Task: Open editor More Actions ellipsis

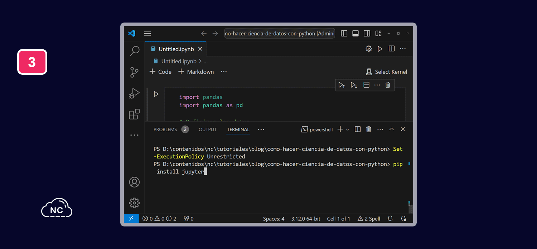Action: click(x=403, y=49)
